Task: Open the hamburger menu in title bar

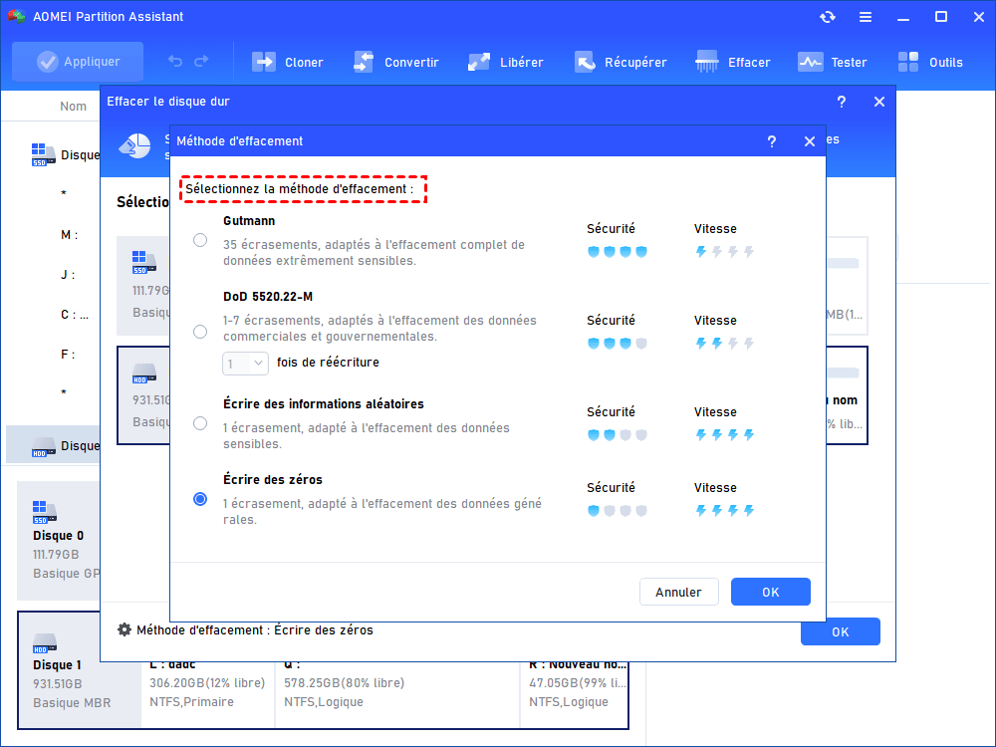Action: 866,17
